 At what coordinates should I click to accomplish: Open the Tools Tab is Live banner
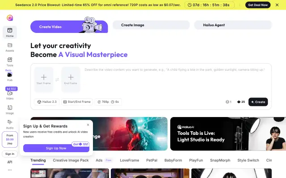[228, 134]
